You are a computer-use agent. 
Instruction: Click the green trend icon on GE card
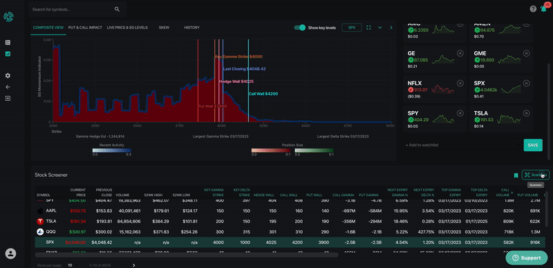click(411, 60)
